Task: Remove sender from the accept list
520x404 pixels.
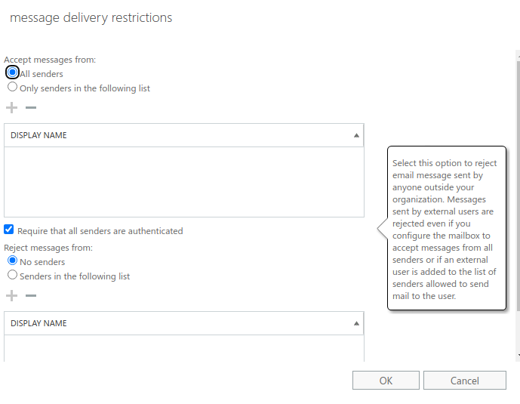Action: point(31,107)
